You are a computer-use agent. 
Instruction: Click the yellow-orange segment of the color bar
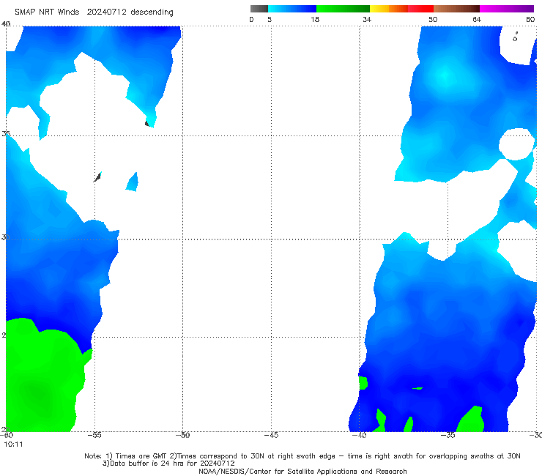pyautogui.click(x=389, y=9)
